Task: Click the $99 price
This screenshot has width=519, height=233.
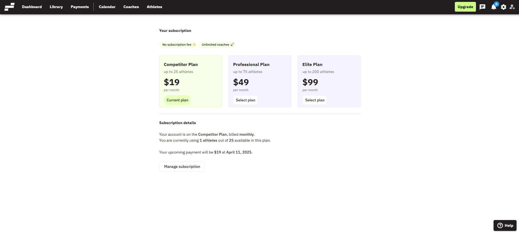Action: coord(310,82)
